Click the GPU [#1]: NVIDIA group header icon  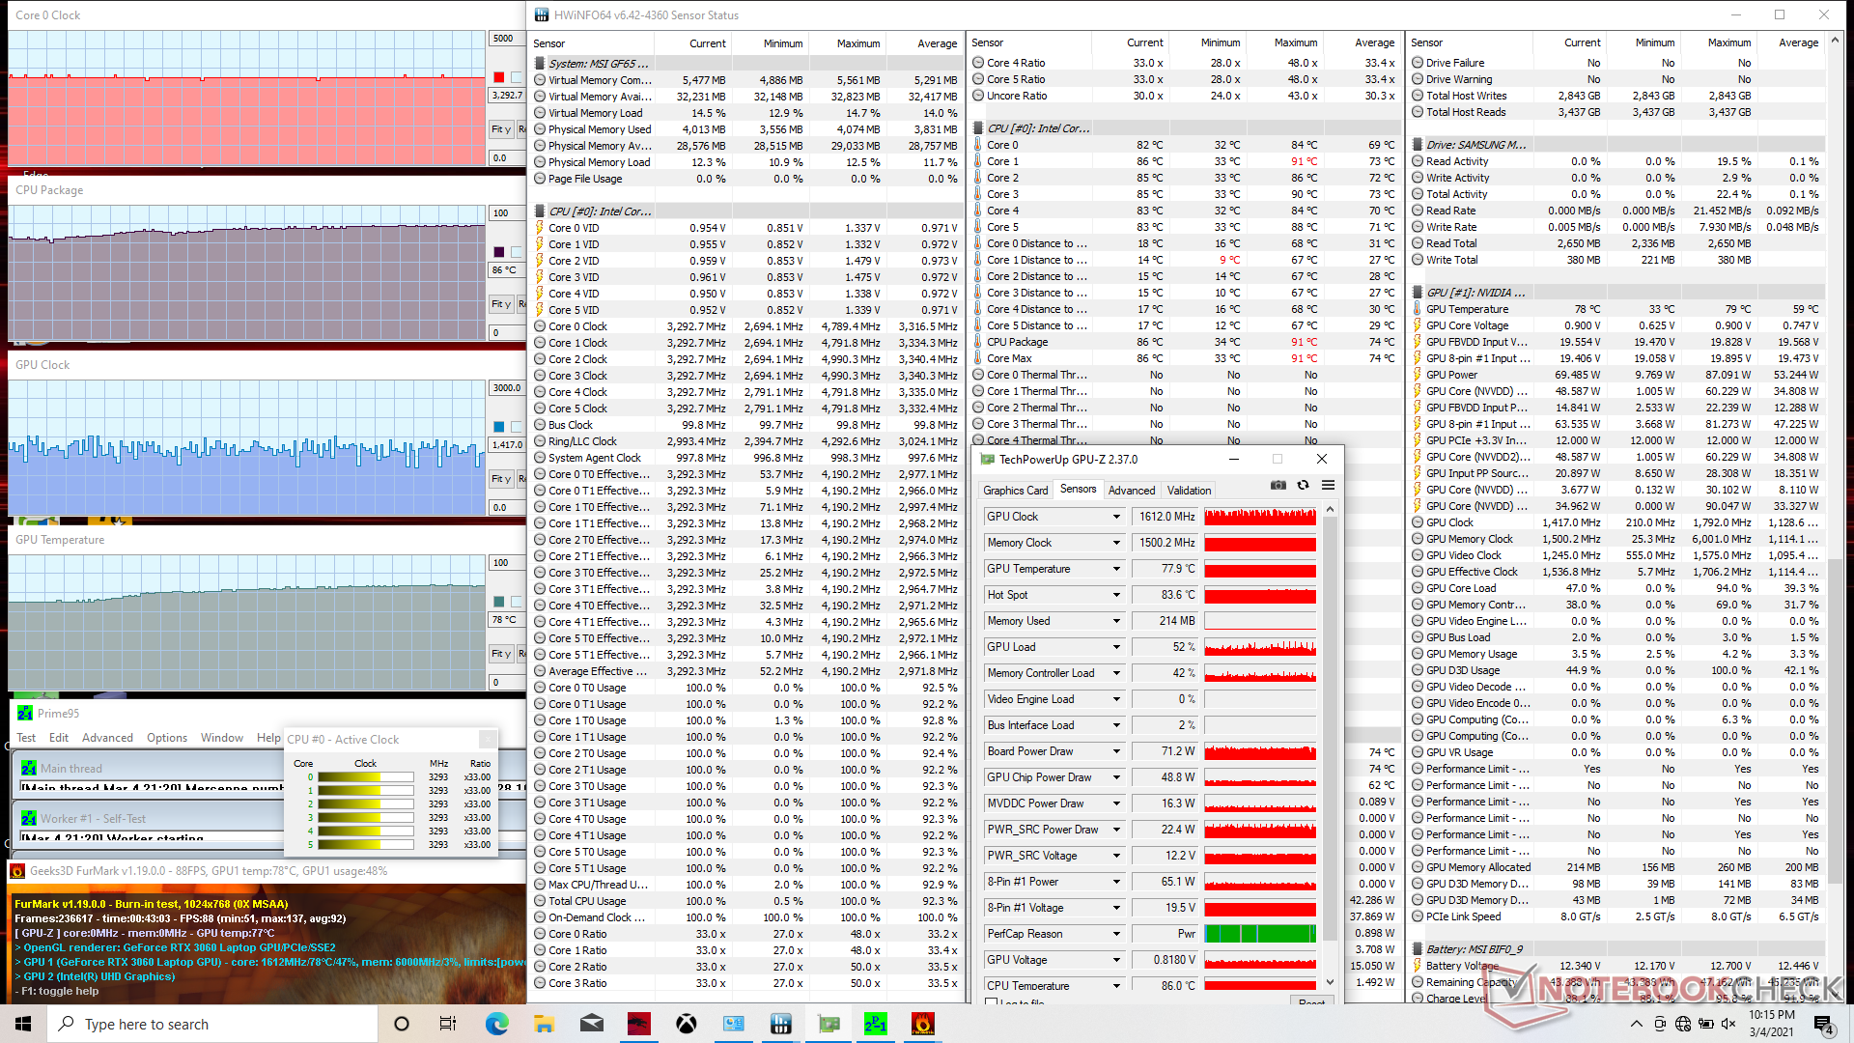pos(1418,293)
